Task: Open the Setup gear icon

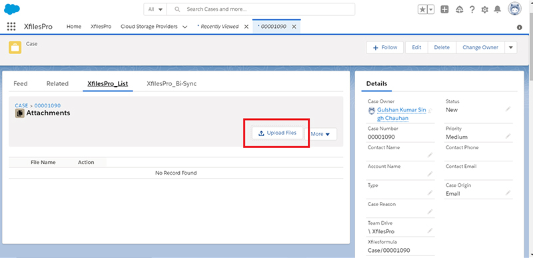Action: click(x=485, y=9)
